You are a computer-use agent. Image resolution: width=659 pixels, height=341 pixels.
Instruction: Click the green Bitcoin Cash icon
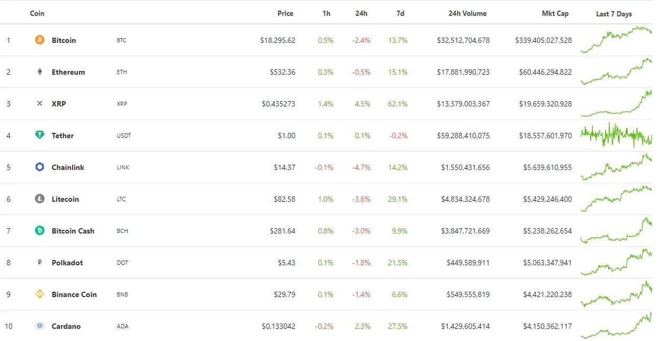tap(40, 231)
